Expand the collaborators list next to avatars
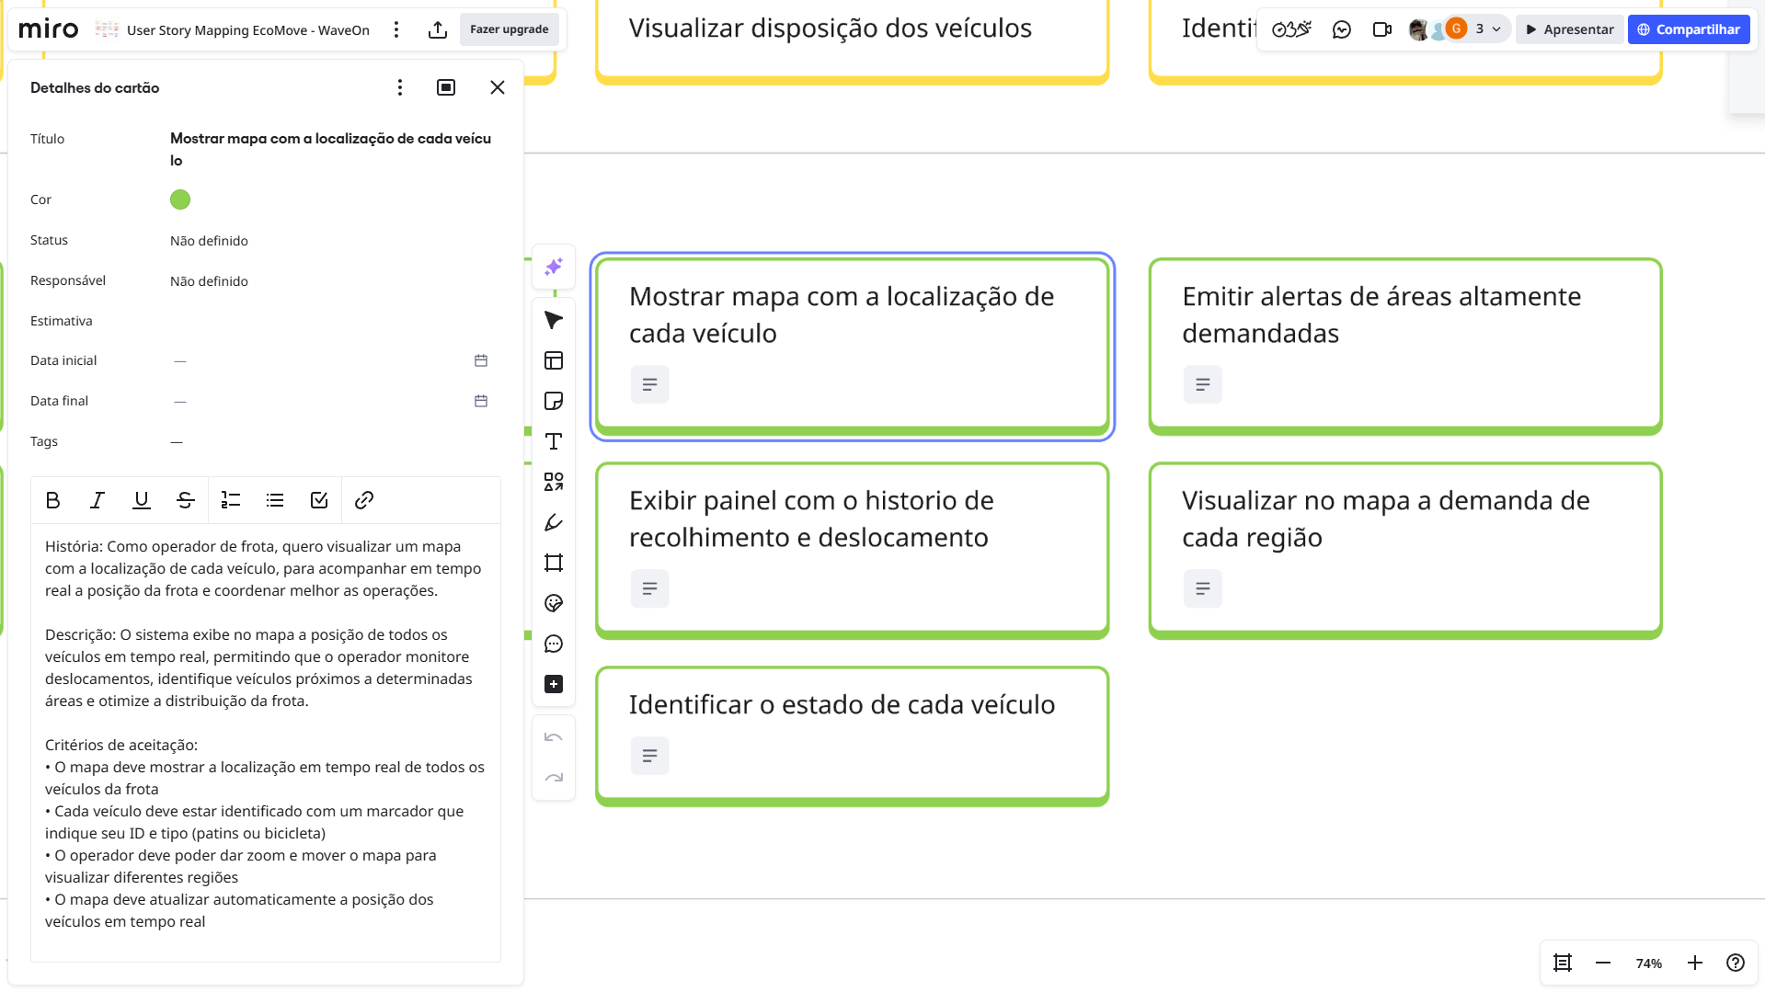Viewport: 1765px width, 992px height. pyautogui.click(x=1496, y=29)
